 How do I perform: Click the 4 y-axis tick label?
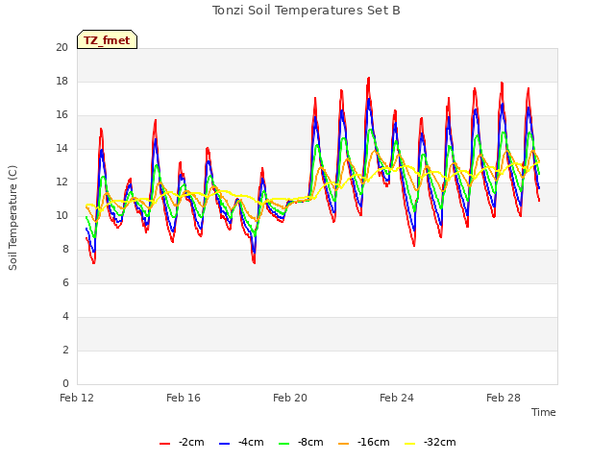tap(65, 316)
